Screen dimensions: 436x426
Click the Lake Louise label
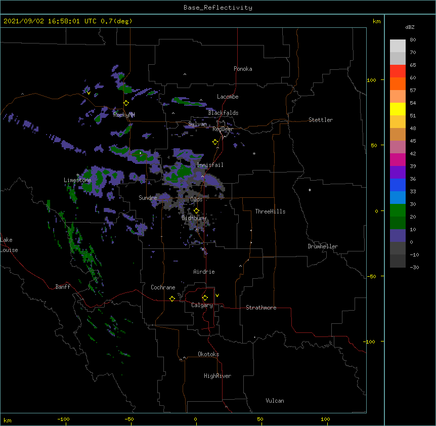(x=9, y=245)
